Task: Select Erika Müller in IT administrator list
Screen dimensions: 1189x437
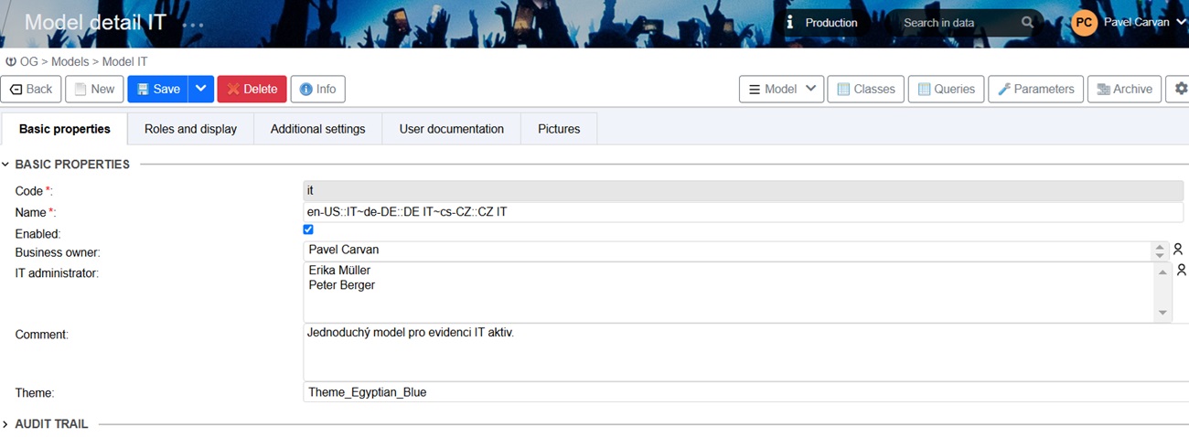Action: [339, 270]
